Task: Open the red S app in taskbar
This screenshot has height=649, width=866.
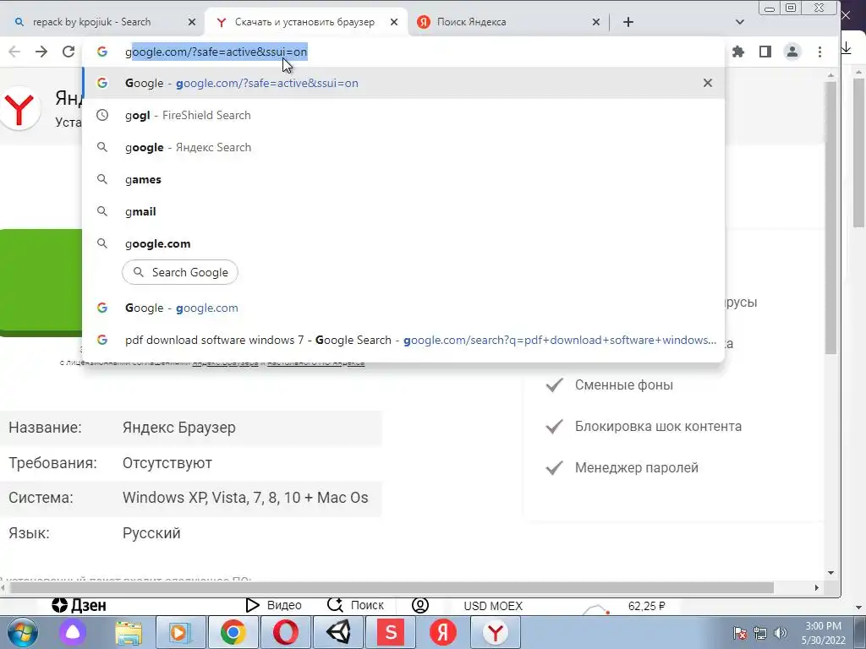Action: pos(391,632)
